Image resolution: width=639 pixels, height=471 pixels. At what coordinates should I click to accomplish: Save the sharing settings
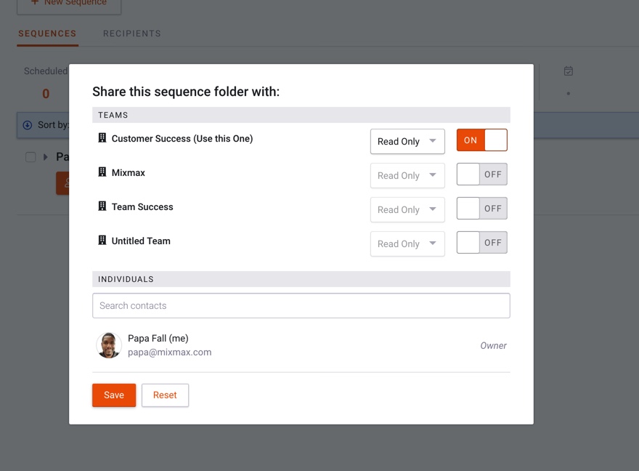pos(114,395)
